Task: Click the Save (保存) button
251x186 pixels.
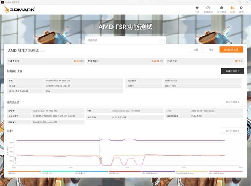Action: point(211,49)
